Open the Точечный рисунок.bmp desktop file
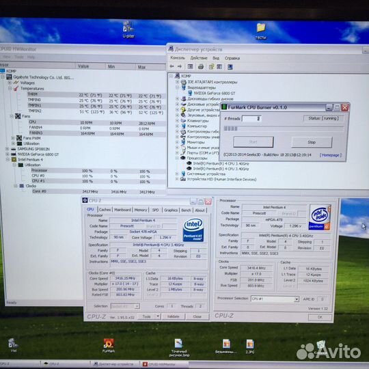 [x=179, y=348]
